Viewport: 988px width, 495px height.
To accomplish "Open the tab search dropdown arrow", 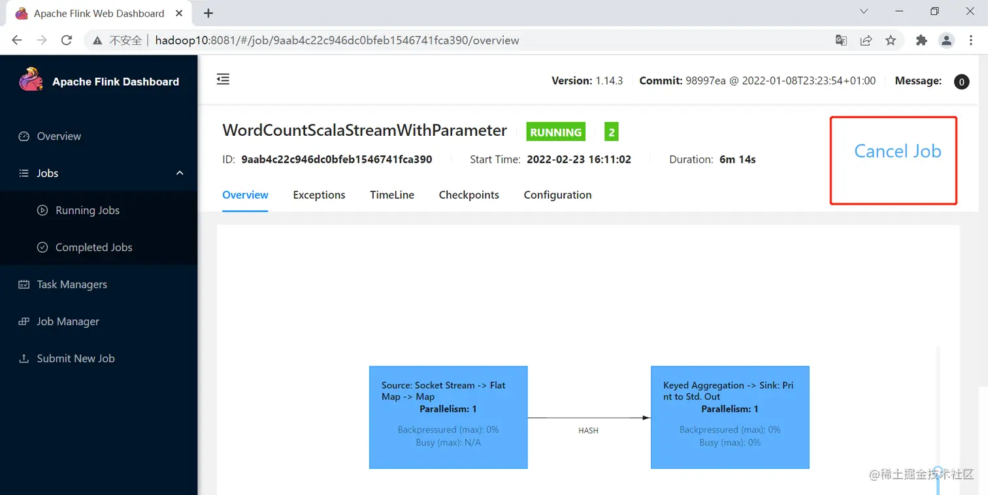I will coord(864,12).
